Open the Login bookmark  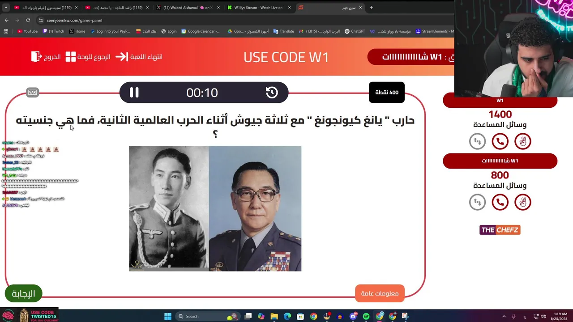coord(169,31)
